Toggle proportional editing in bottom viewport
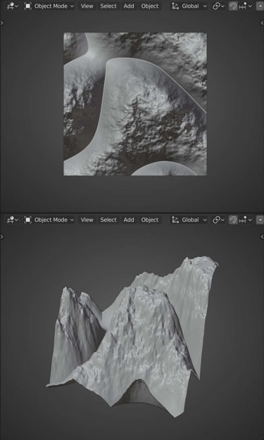Image resolution: width=264 pixels, height=440 pixels. [260, 220]
